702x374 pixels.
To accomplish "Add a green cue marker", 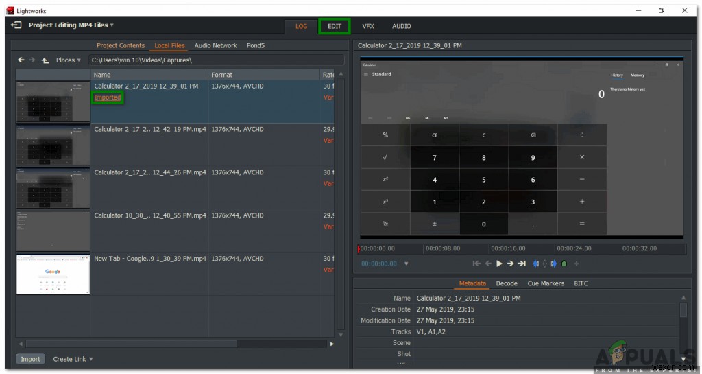I will coord(564,264).
